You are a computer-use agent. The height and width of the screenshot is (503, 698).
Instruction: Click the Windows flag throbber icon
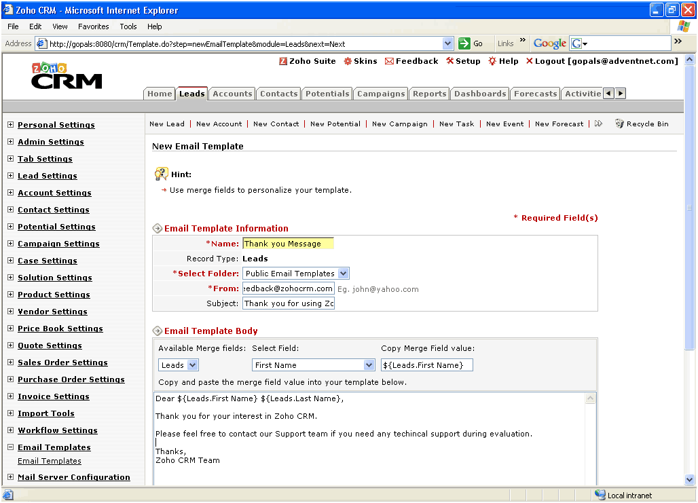[x=683, y=26]
